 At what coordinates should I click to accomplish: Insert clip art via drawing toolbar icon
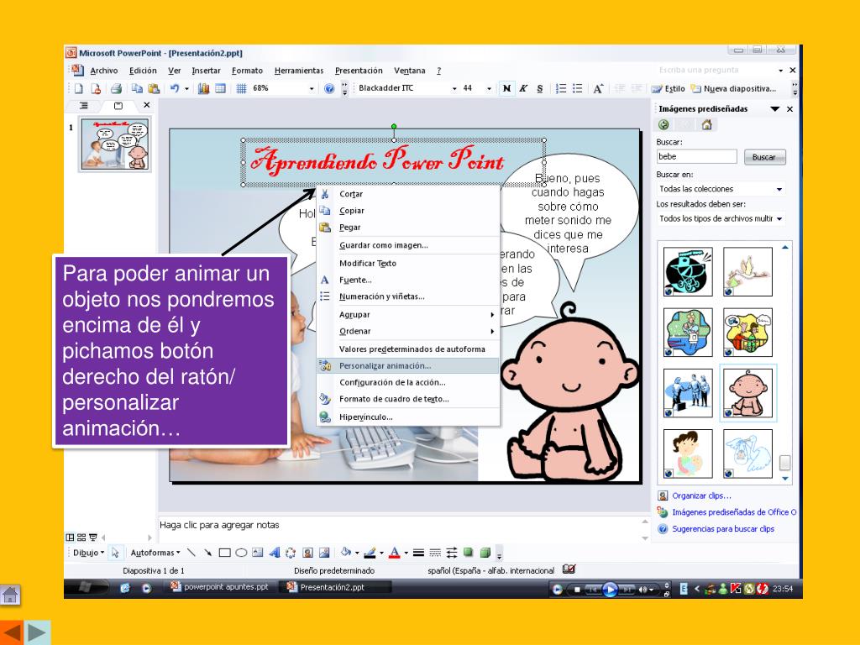(308, 553)
